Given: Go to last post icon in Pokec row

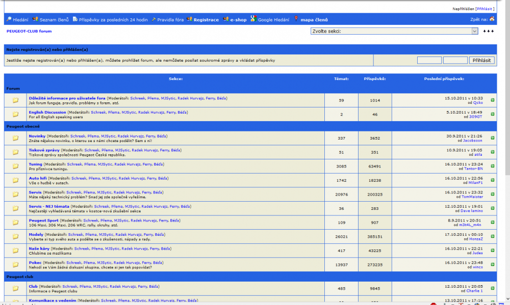Looking at the screenshot, I should 493,264.
